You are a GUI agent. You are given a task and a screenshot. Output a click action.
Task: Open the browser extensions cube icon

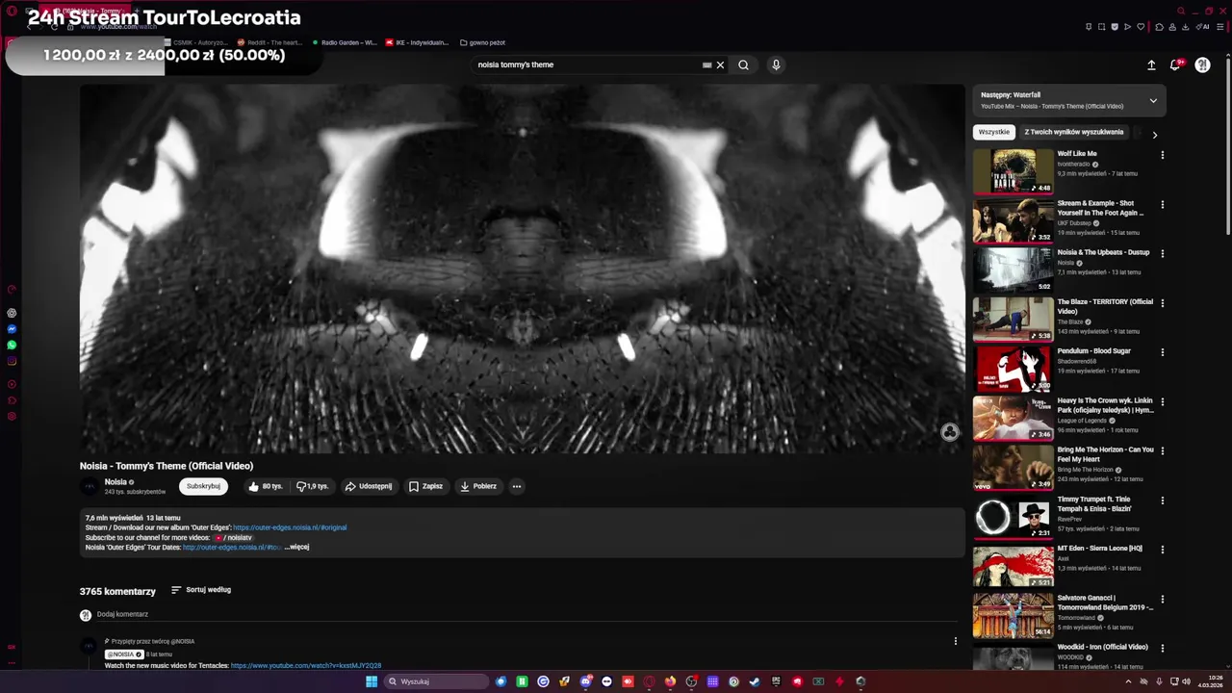[1159, 27]
